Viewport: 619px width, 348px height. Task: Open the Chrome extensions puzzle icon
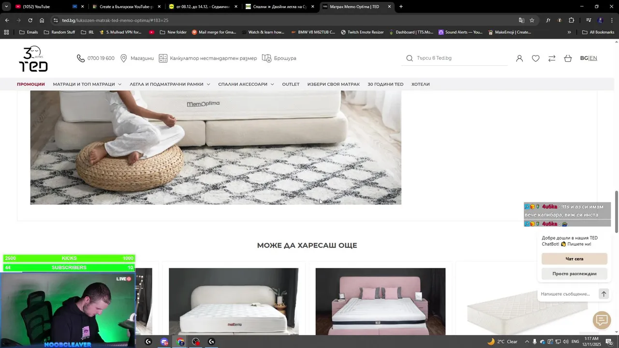click(572, 20)
